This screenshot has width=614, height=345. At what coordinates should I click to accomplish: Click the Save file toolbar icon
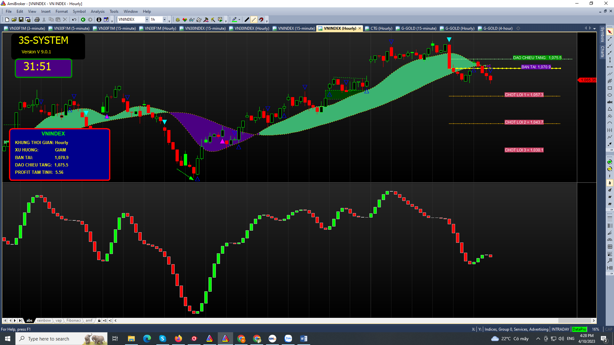[21, 19]
